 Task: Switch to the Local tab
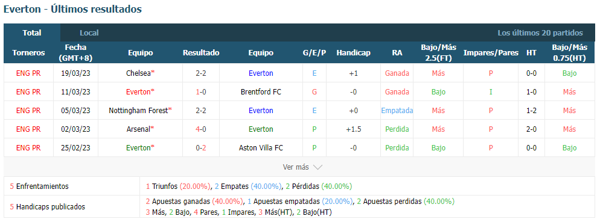point(89,33)
